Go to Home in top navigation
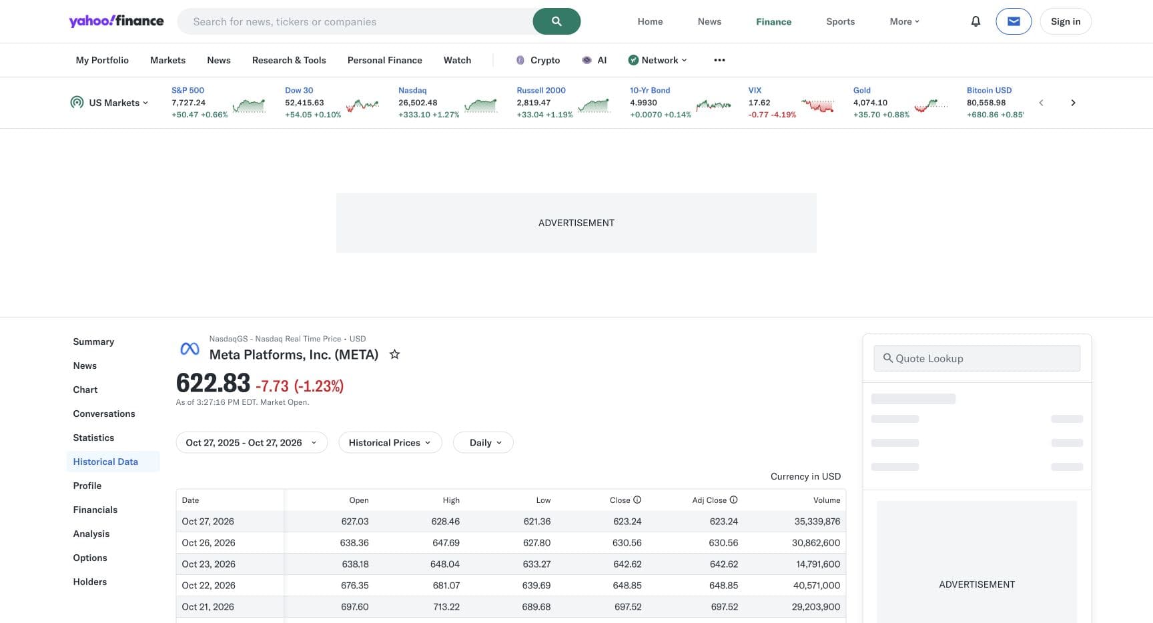Viewport: 1153px width, 623px height. (650, 21)
